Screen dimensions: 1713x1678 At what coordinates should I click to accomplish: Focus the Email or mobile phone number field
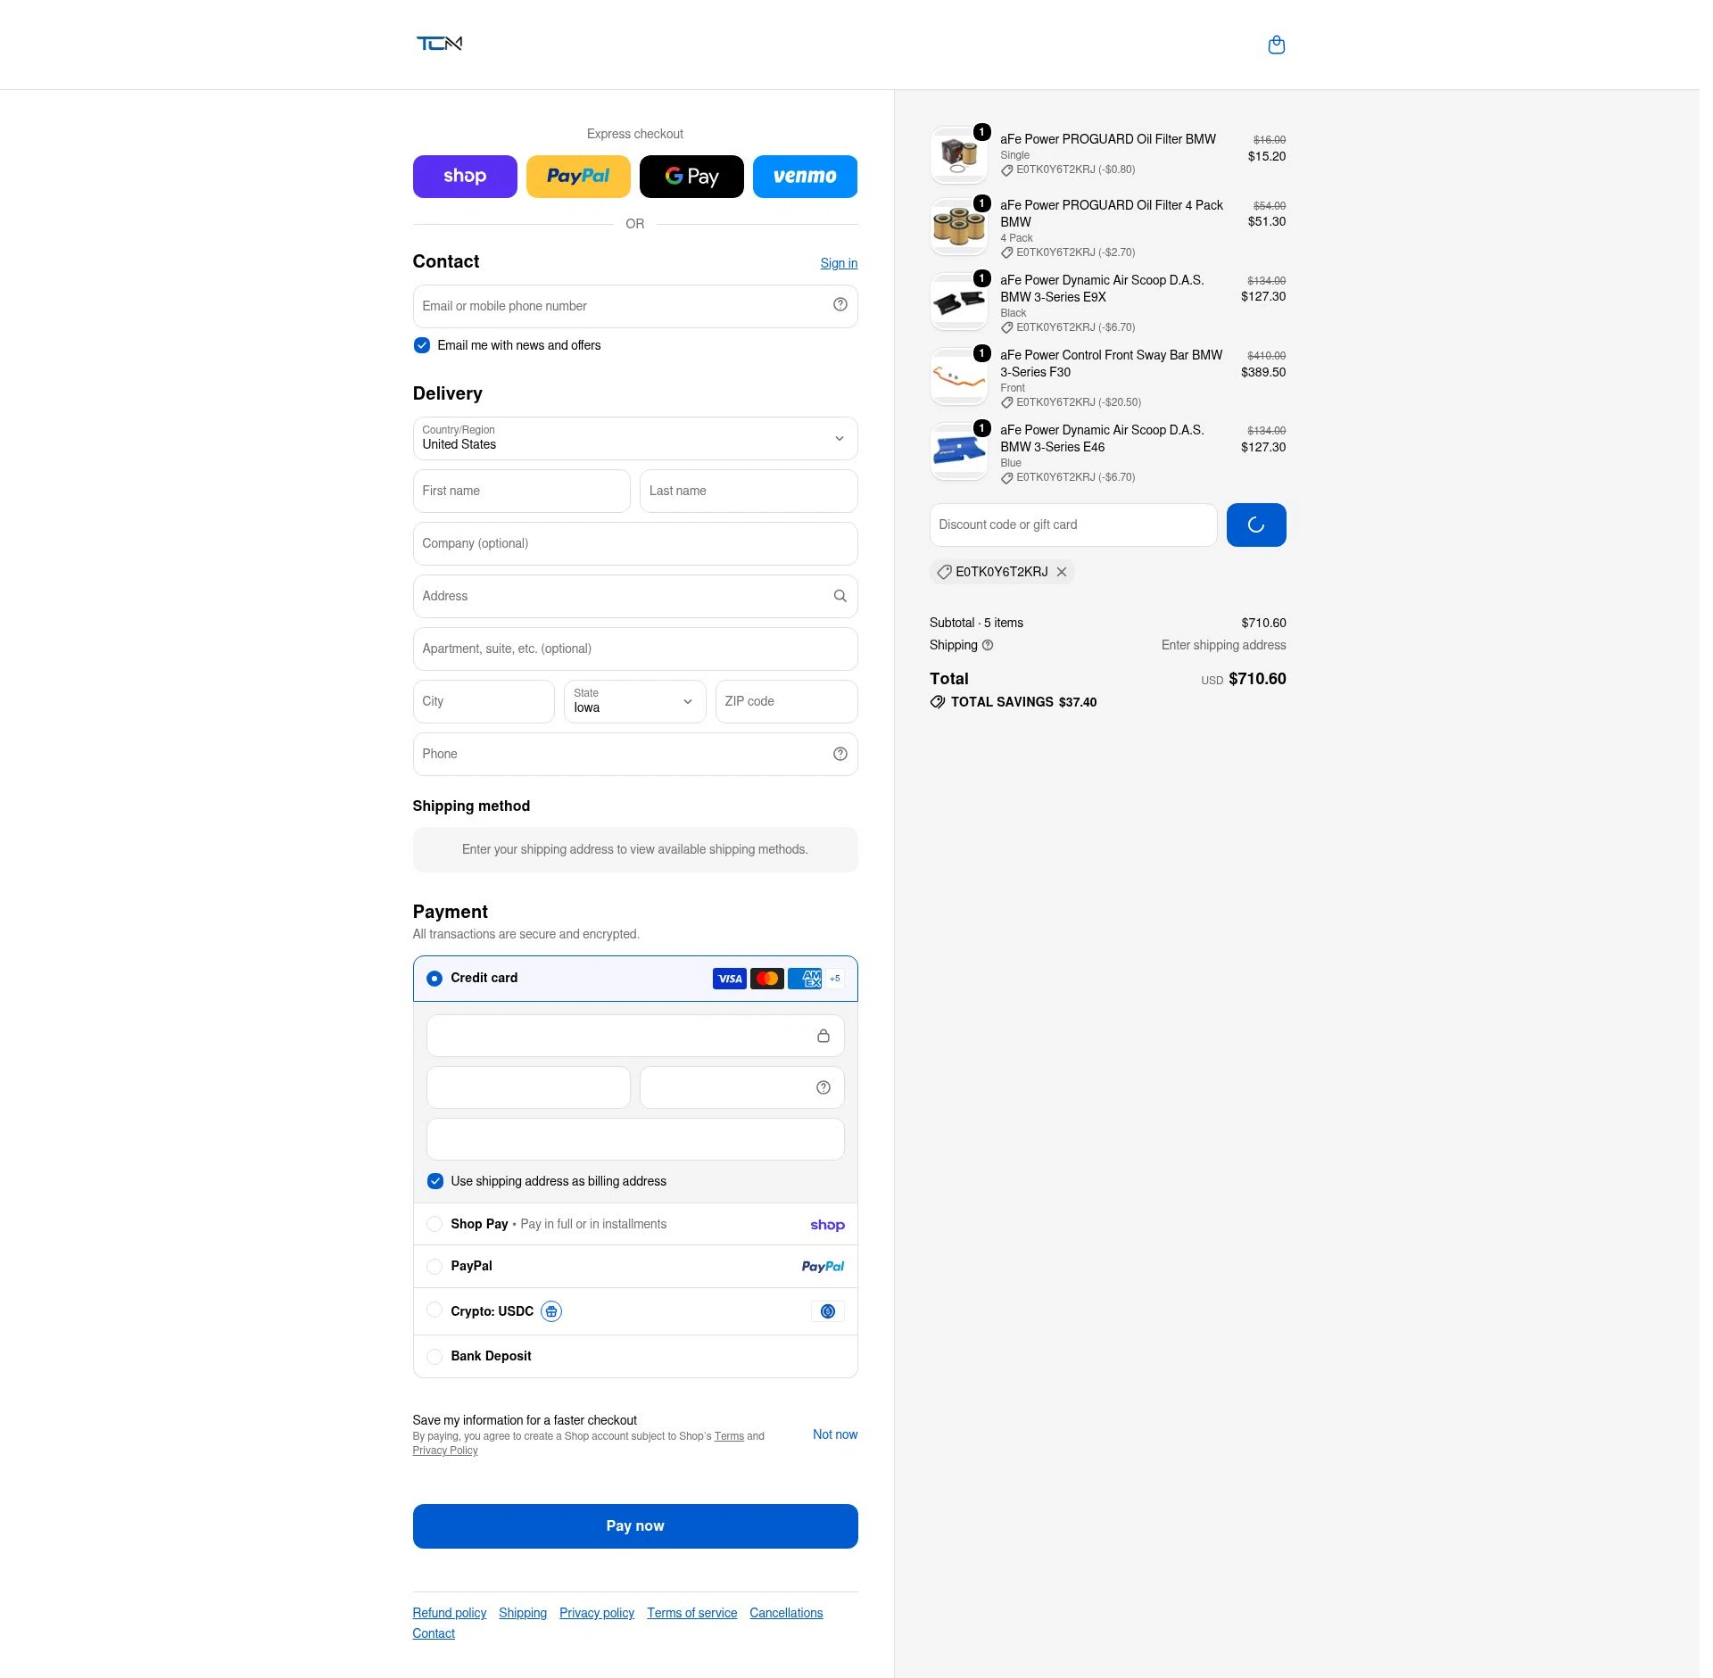click(635, 307)
